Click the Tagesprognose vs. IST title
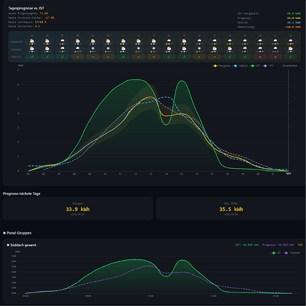This screenshot has width=306, height=306. pyautogui.click(x=26, y=8)
